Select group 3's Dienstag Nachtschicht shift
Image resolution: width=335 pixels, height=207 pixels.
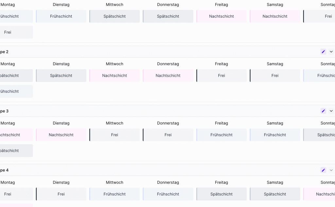pos(61,135)
